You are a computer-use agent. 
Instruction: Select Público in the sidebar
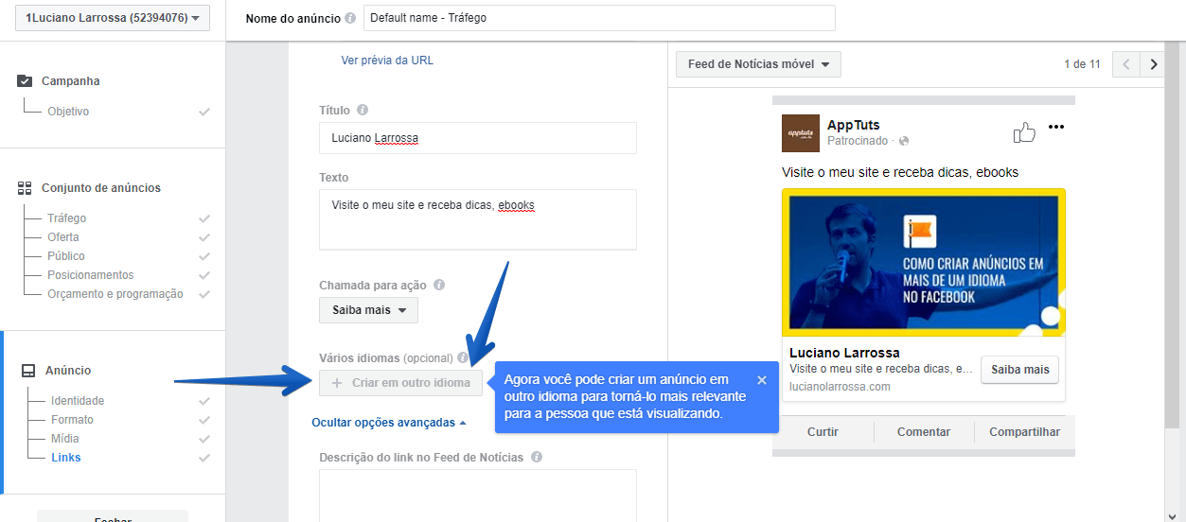66,256
